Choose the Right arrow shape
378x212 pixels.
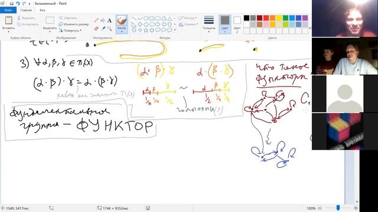(158, 24)
